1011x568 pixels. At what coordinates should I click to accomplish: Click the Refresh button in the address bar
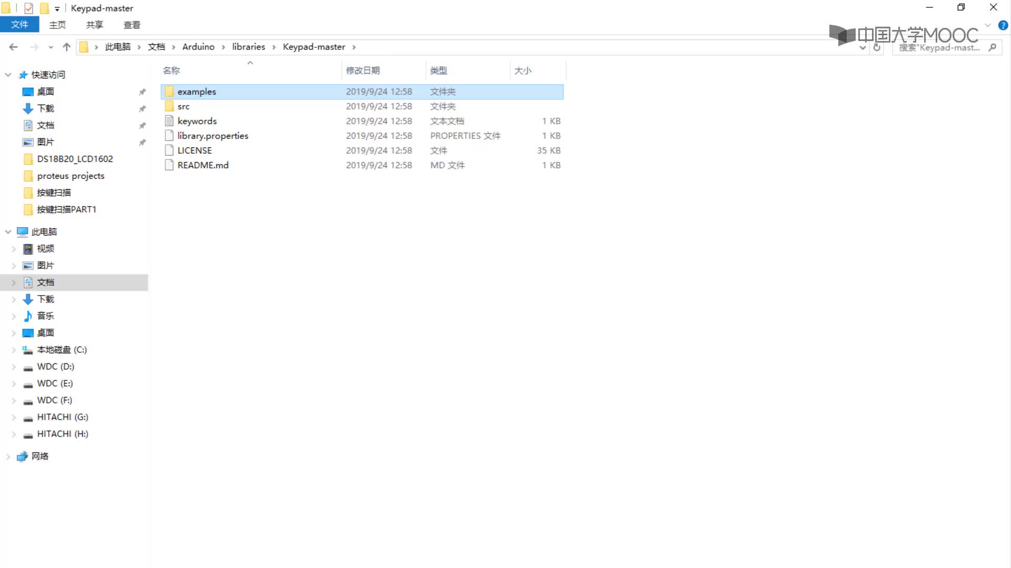tap(877, 47)
